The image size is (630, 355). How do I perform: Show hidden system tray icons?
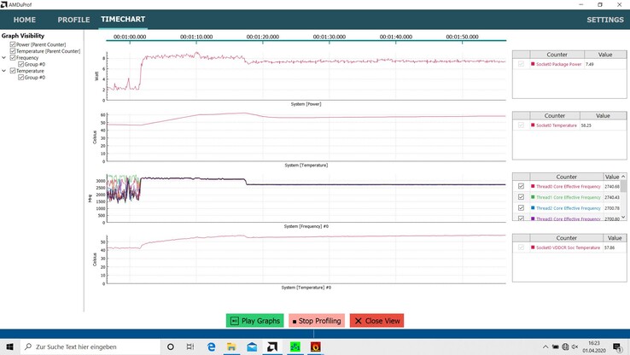click(x=545, y=346)
